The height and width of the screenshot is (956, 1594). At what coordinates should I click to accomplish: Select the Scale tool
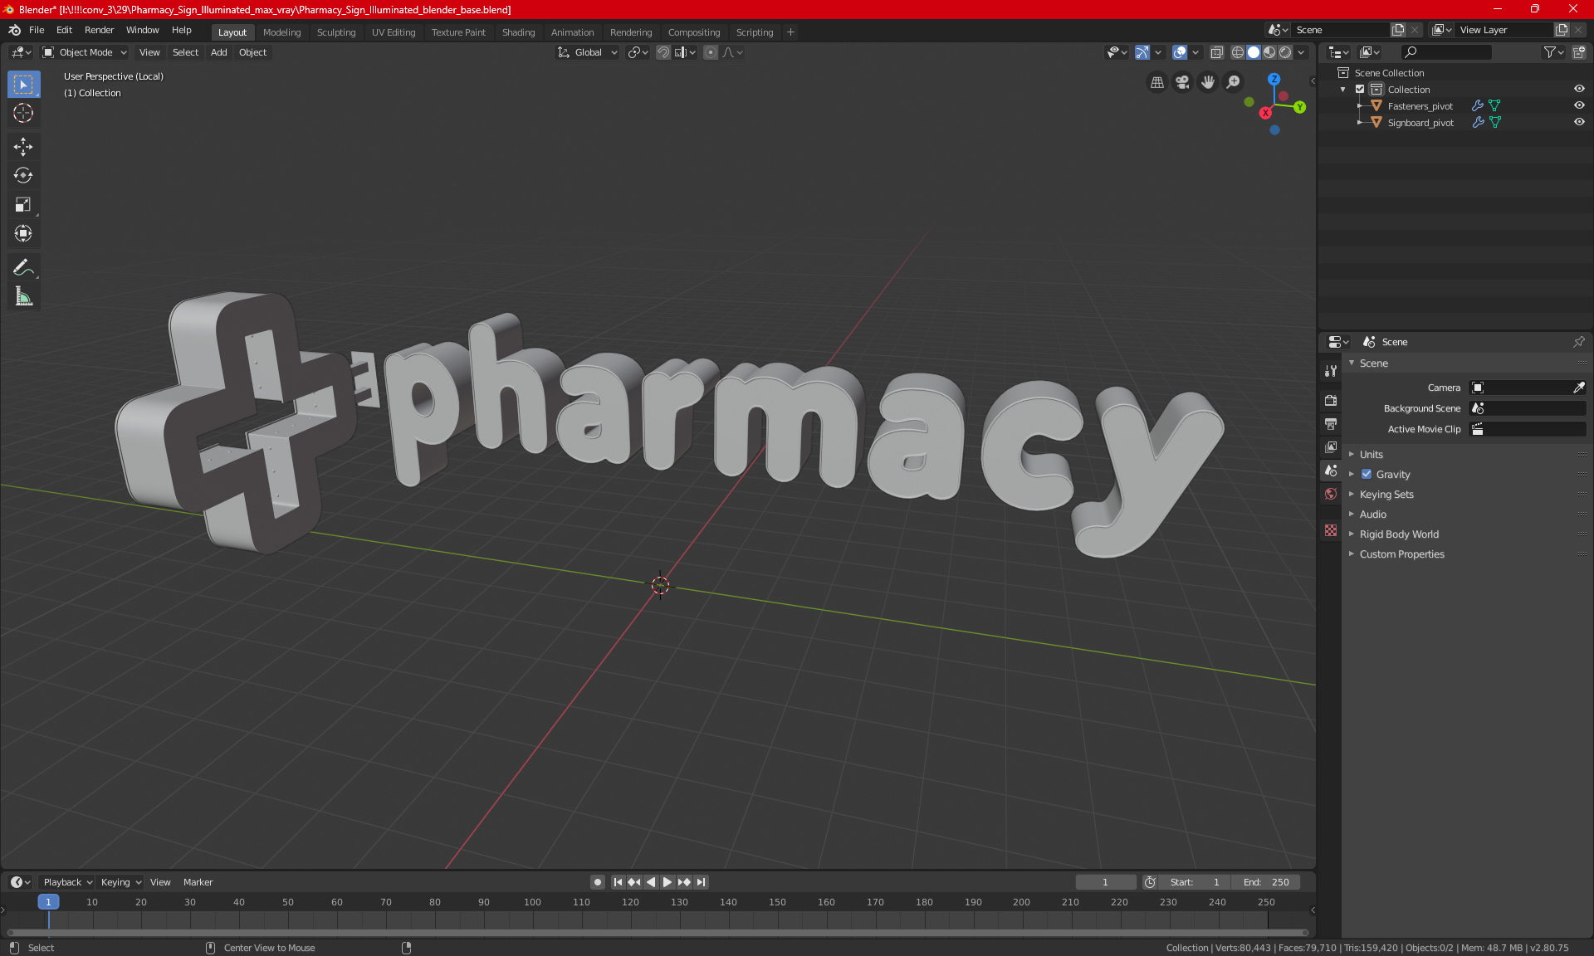(23, 205)
